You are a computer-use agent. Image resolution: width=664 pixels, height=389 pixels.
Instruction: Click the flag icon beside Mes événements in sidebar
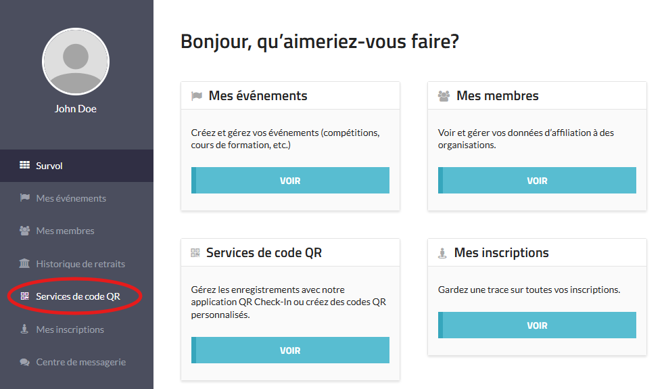(x=24, y=198)
